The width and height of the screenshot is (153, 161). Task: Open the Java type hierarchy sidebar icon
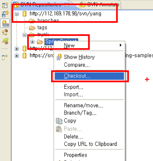[x=5, y=32]
